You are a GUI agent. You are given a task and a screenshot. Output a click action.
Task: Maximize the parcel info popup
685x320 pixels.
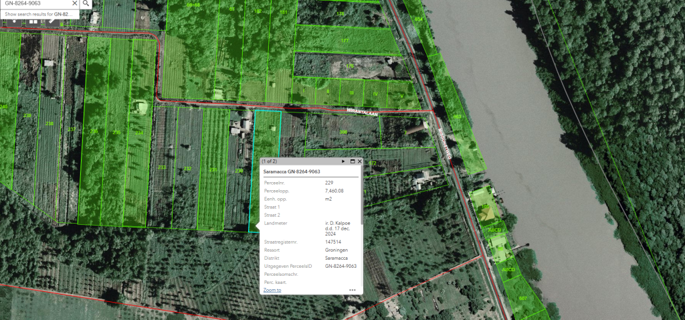(x=352, y=161)
